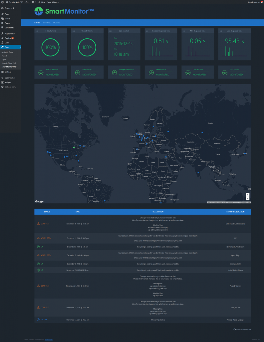Open the Howdy gordan account menu
The image size is (264, 342).
click(255, 2)
